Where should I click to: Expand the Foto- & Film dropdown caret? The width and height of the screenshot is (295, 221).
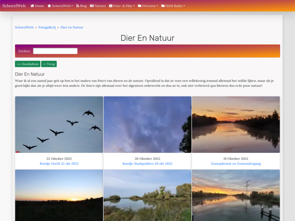pyautogui.click(x=134, y=6)
